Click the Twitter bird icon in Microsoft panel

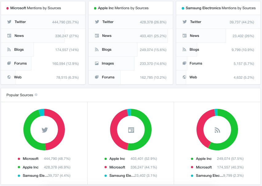[x=9, y=22]
